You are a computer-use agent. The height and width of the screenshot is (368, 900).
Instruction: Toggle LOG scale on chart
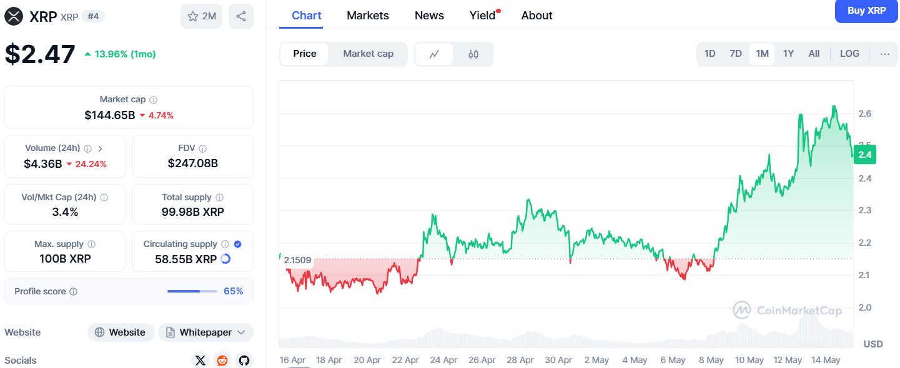click(x=849, y=54)
